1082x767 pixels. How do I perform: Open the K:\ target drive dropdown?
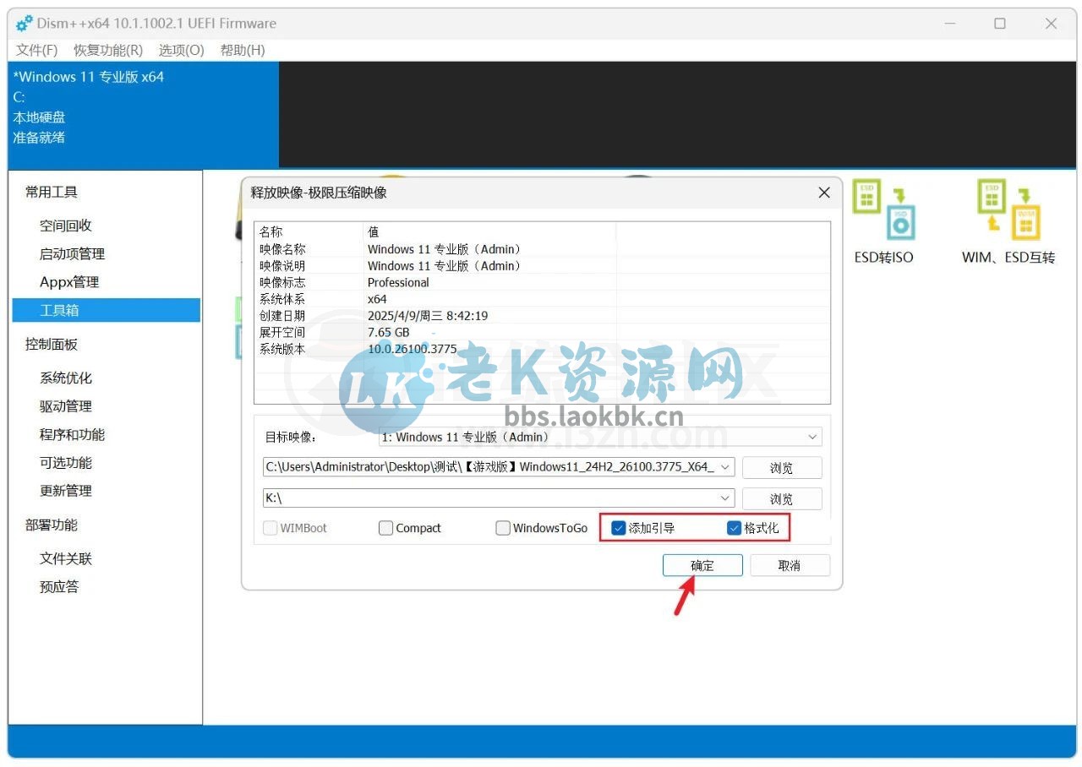(725, 498)
